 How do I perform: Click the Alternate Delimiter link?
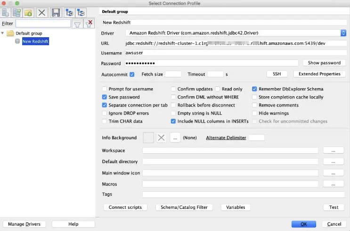226,138
